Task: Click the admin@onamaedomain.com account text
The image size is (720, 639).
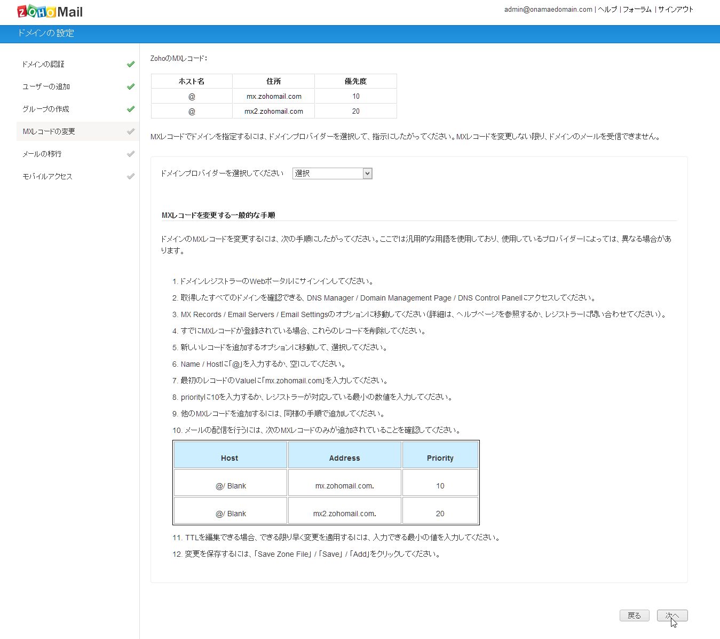Action: pos(548,10)
